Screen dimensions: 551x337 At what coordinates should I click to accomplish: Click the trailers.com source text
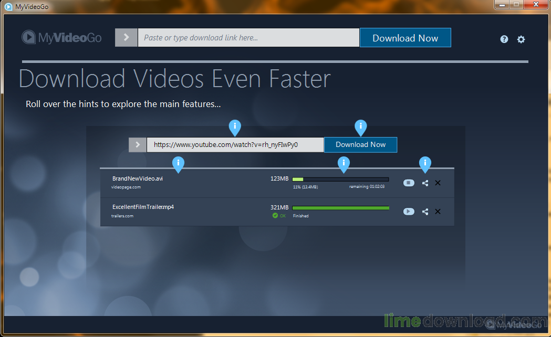(x=122, y=216)
